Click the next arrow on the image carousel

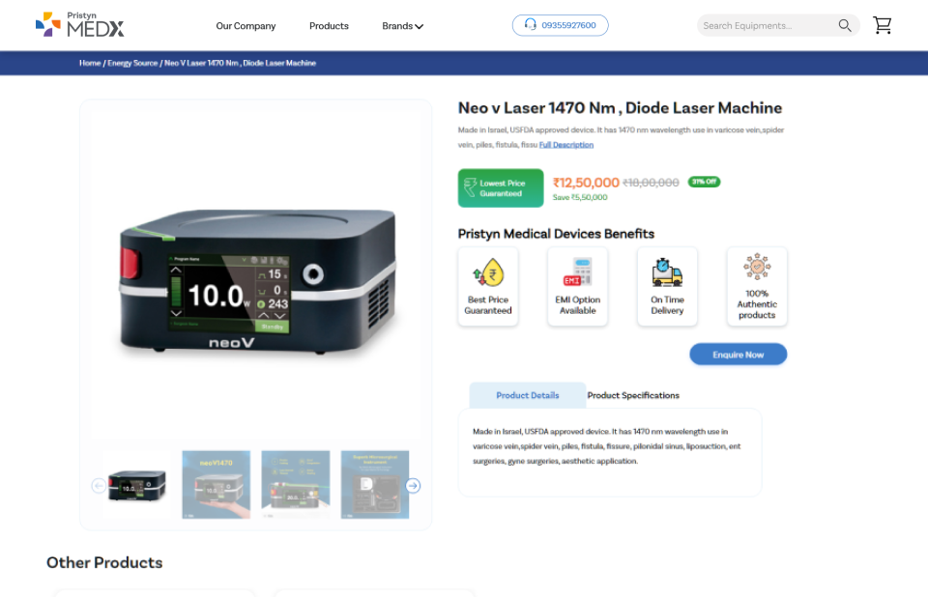[x=413, y=486]
